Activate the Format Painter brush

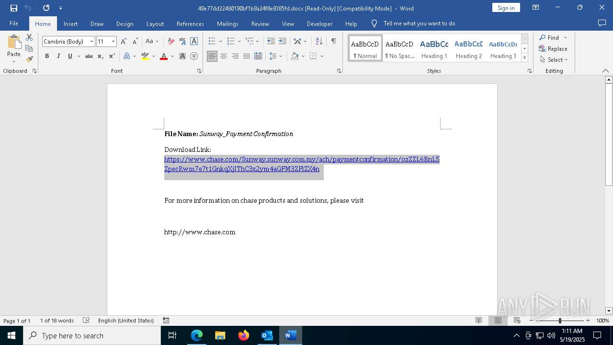pos(29,59)
